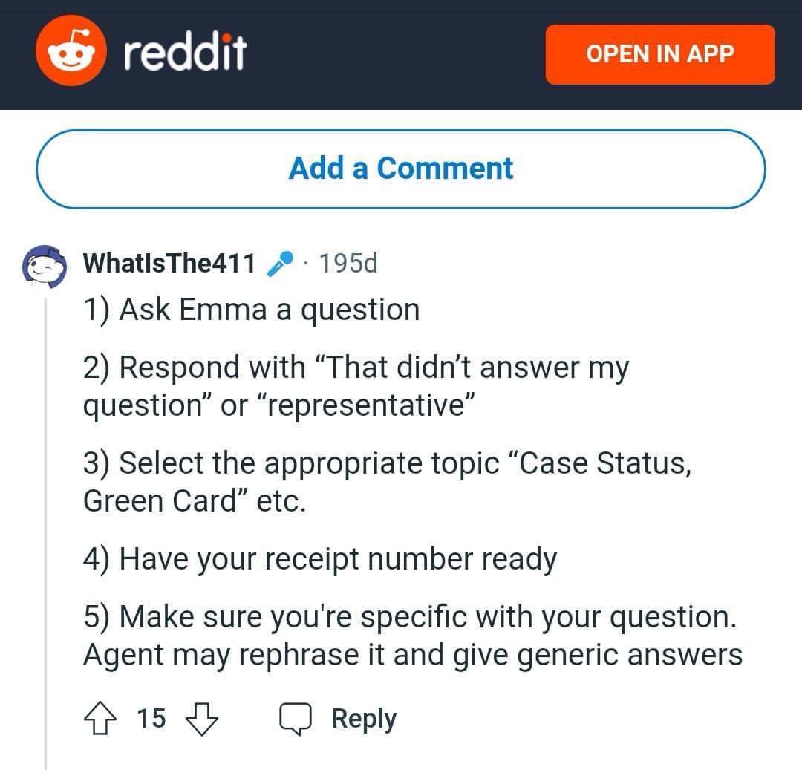
Task: Click the vote count showing 15
Action: pos(151,718)
